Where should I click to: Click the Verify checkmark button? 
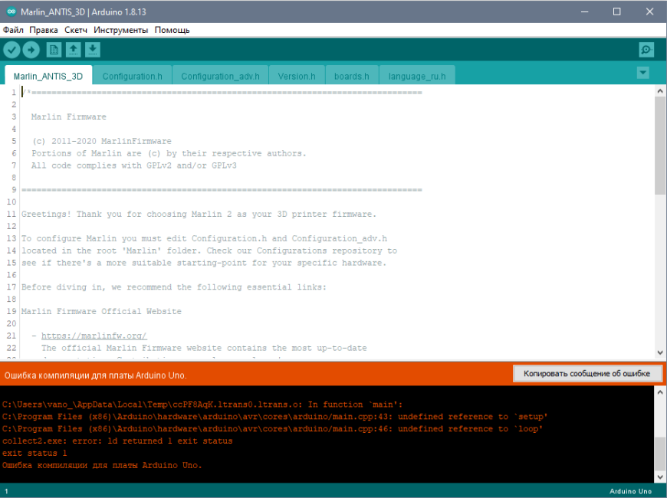(12, 50)
